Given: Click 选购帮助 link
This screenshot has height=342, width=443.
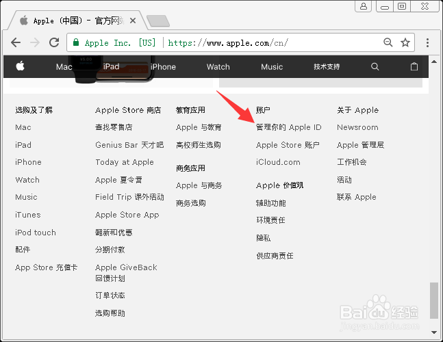Looking at the screenshot, I should [110, 313].
